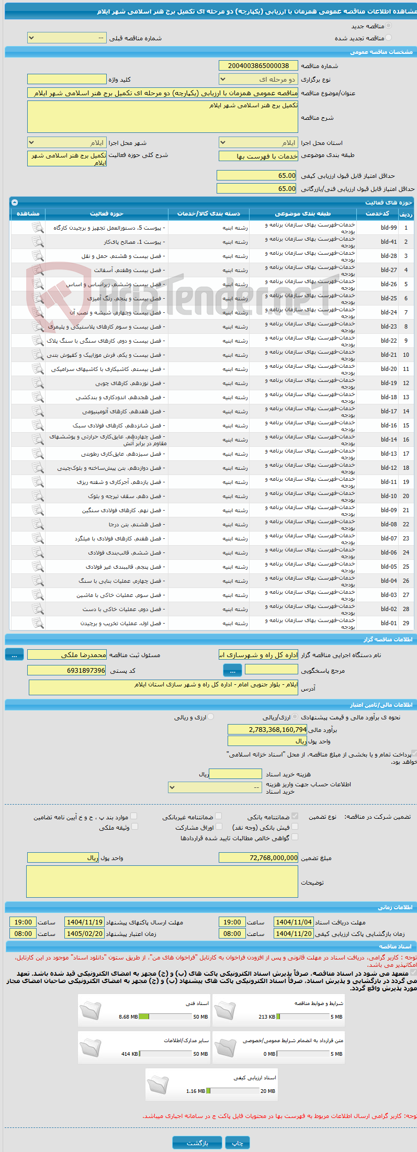Image resolution: width=417 pixels, height=1152 pixels.
Task: Click the طبقه بندی موضوعی column header
Action: pos(303,213)
